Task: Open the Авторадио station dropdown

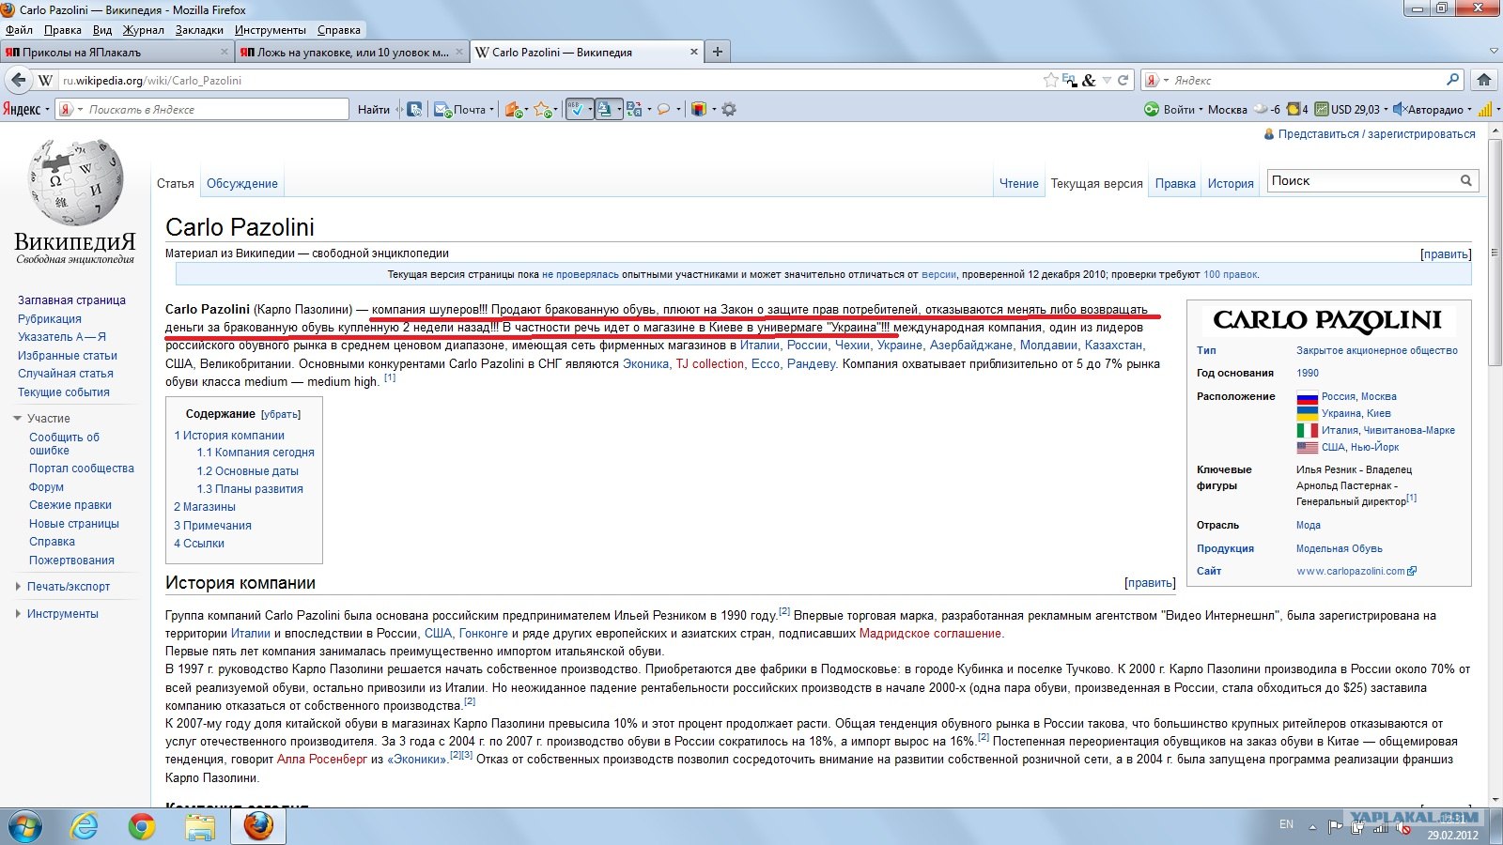Action: tap(1469, 109)
